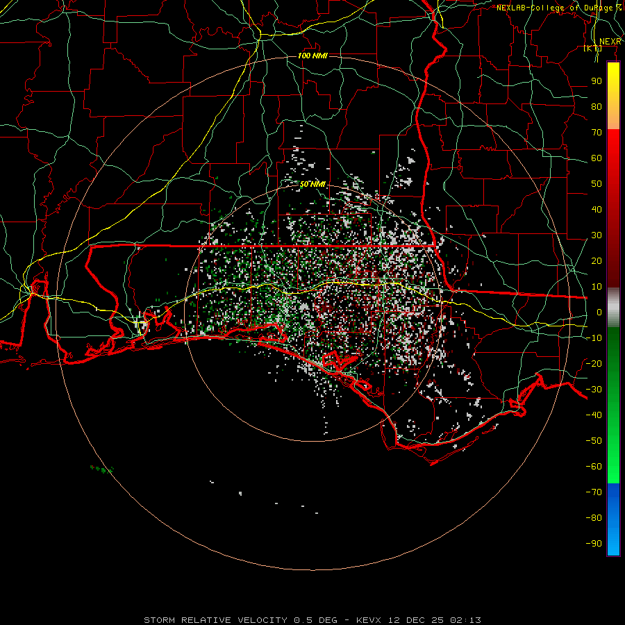Click the 50 value on velocity scale

[597, 184]
